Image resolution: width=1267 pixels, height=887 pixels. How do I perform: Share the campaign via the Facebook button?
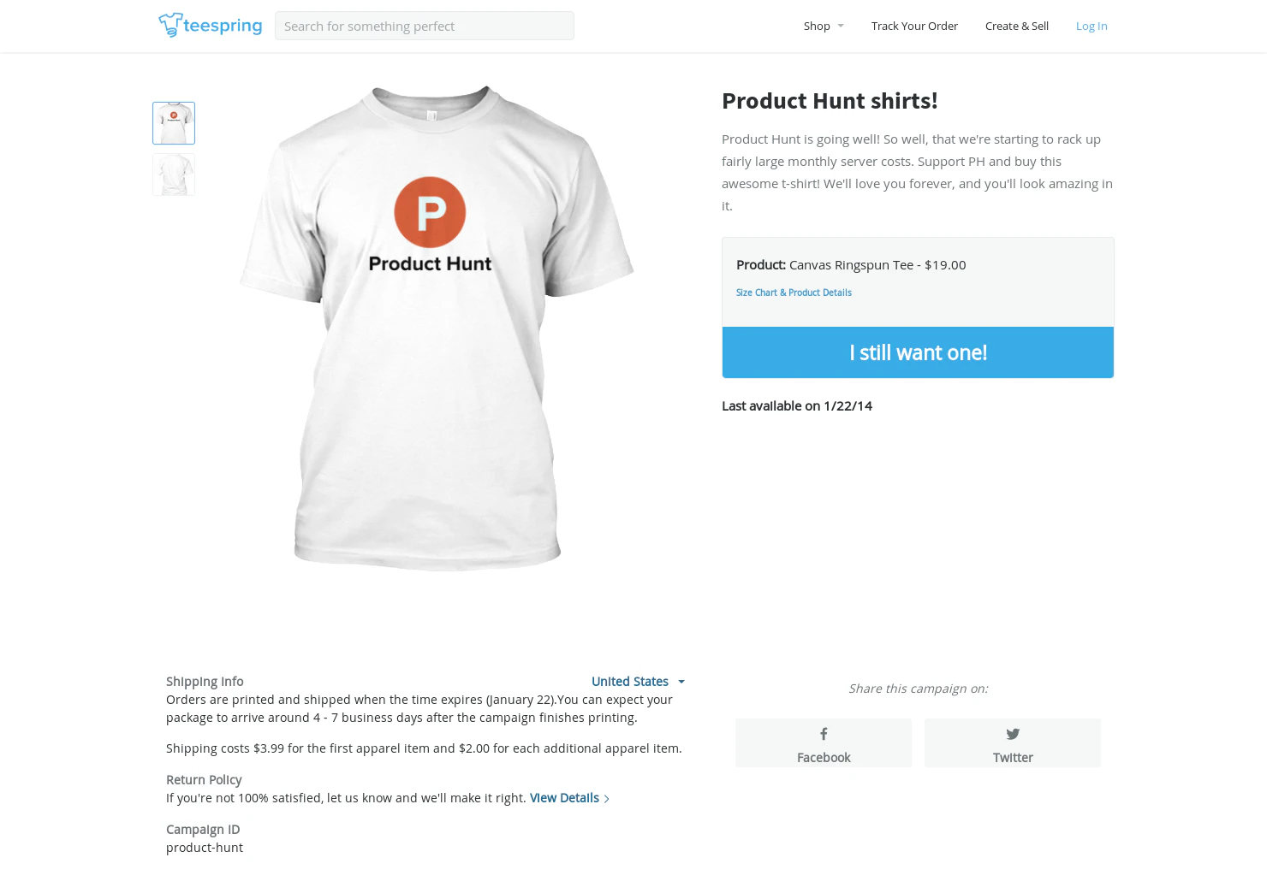823,742
